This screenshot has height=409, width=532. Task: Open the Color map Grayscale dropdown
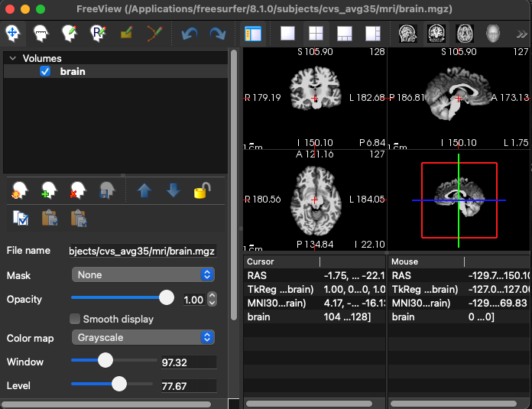click(x=143, y=337)
